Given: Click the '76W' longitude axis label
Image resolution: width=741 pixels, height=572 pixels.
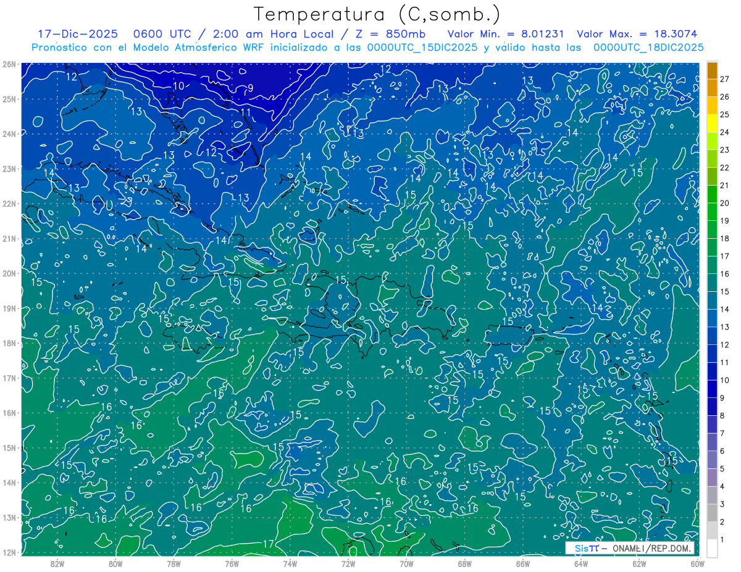Looking at the screenshot, I should pyautogui.click(x=232, y=563).
